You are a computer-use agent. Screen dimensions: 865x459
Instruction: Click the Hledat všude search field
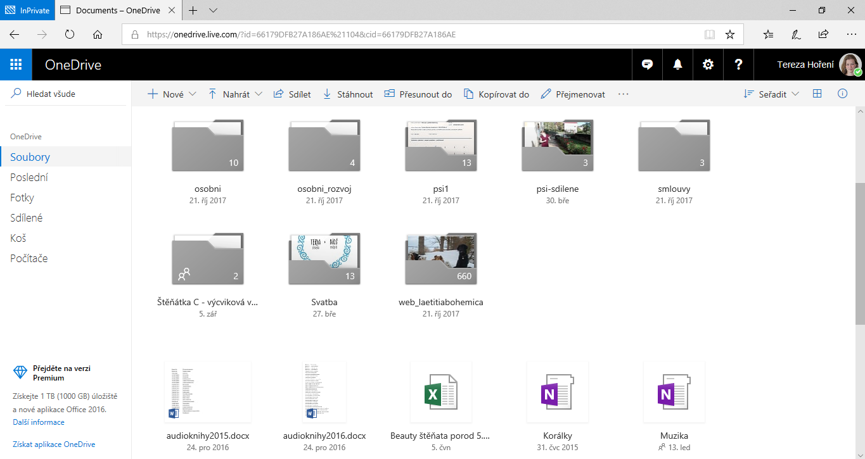(x=51, y=92)
